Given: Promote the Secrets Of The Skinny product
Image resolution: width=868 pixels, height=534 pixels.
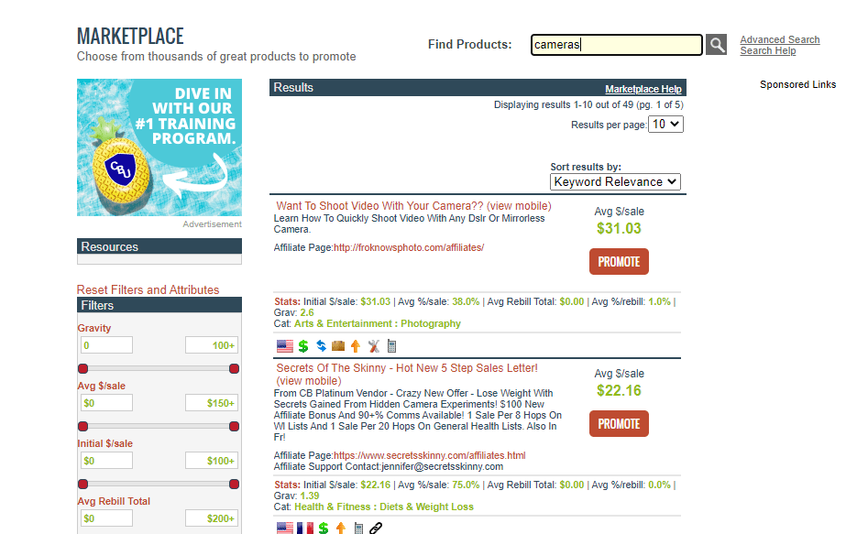Looking at the screenshot, I should (x=619, y=424).
